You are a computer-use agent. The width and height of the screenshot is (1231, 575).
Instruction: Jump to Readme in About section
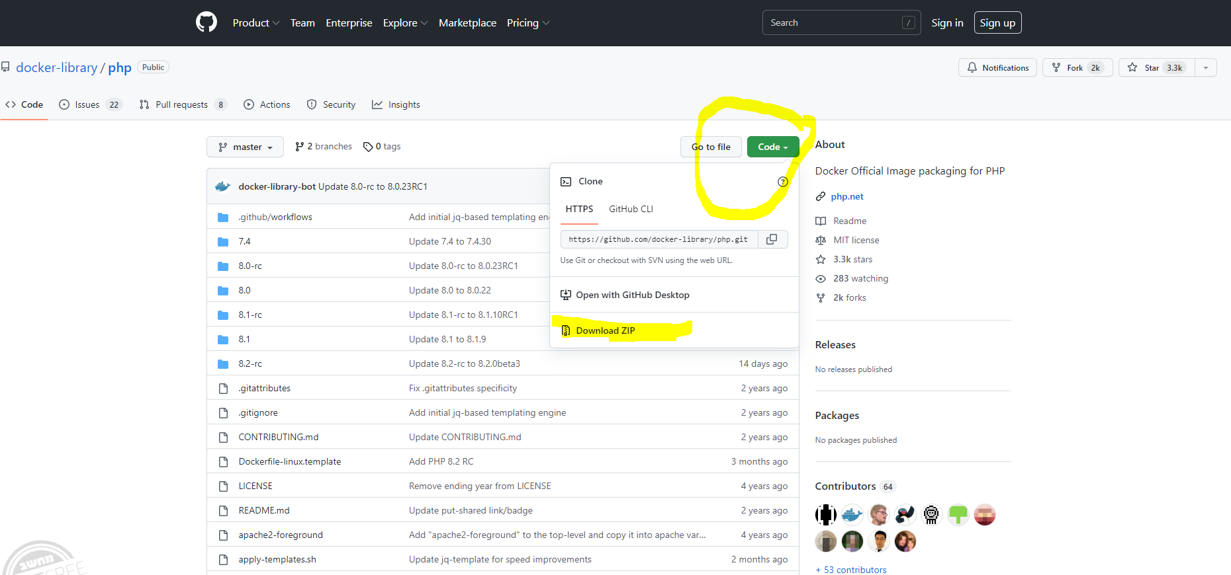850,221
